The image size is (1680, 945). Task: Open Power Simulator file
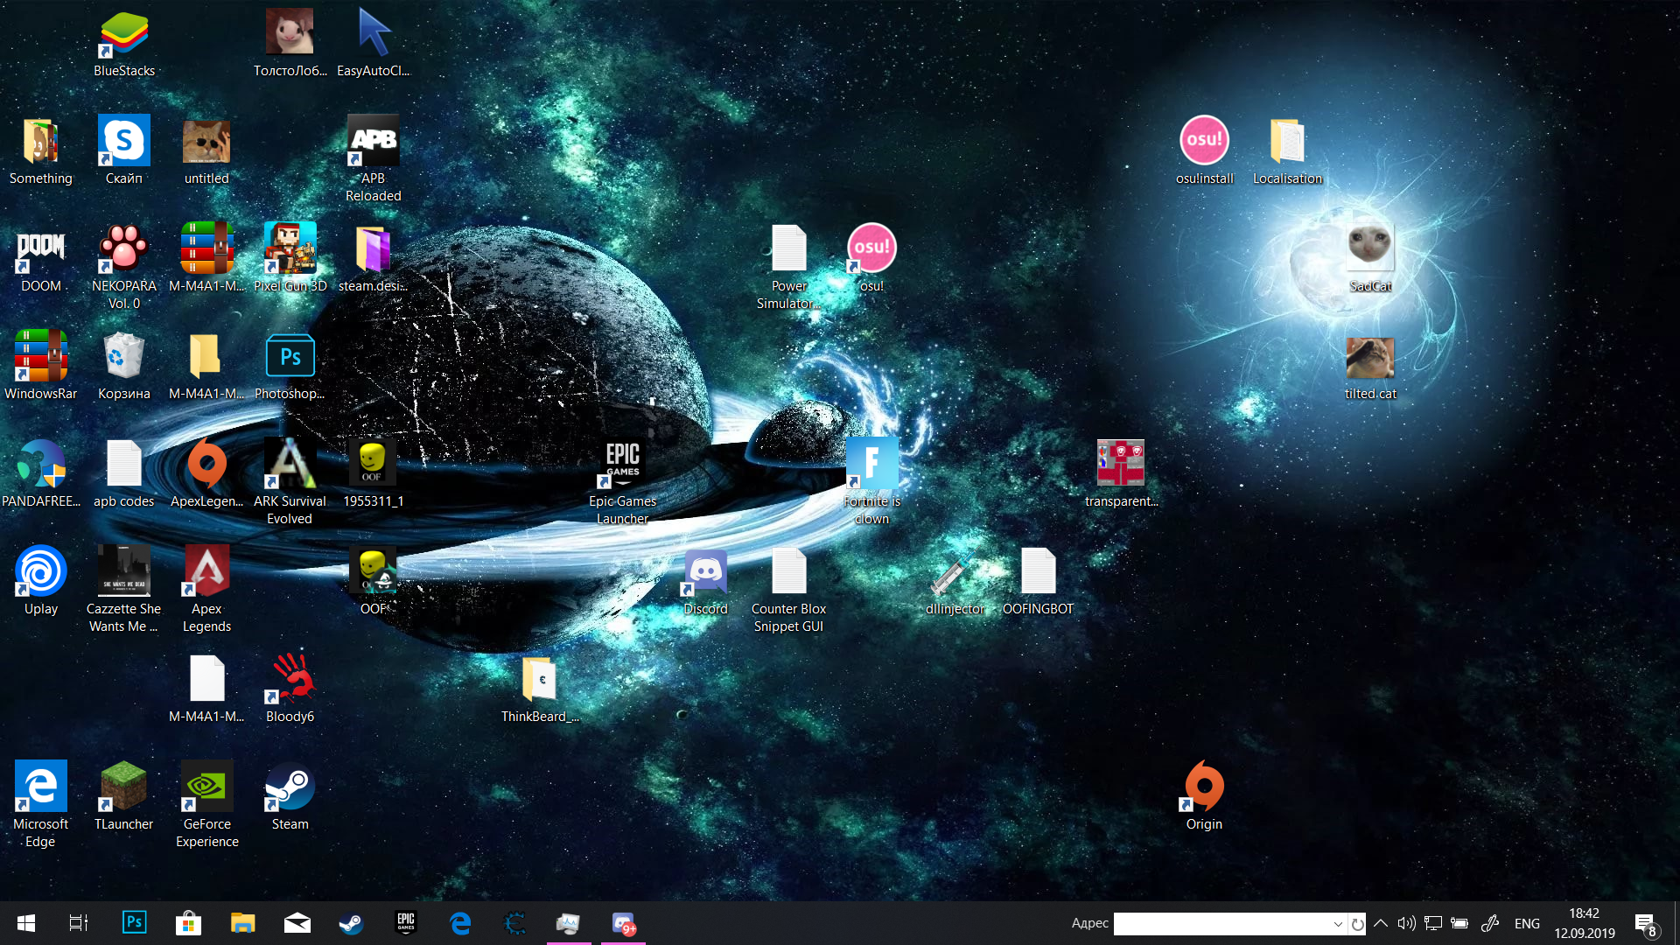[789, 268]
